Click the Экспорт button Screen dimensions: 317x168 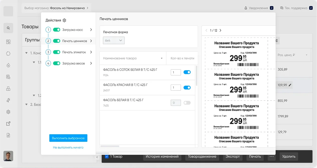click(233, 156)
